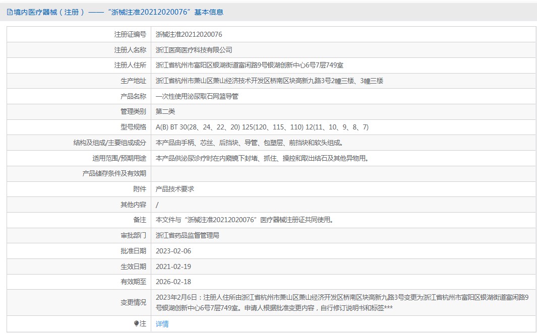
Task: Click effective date 2021-02-19
Action: [x=173, y=266]
